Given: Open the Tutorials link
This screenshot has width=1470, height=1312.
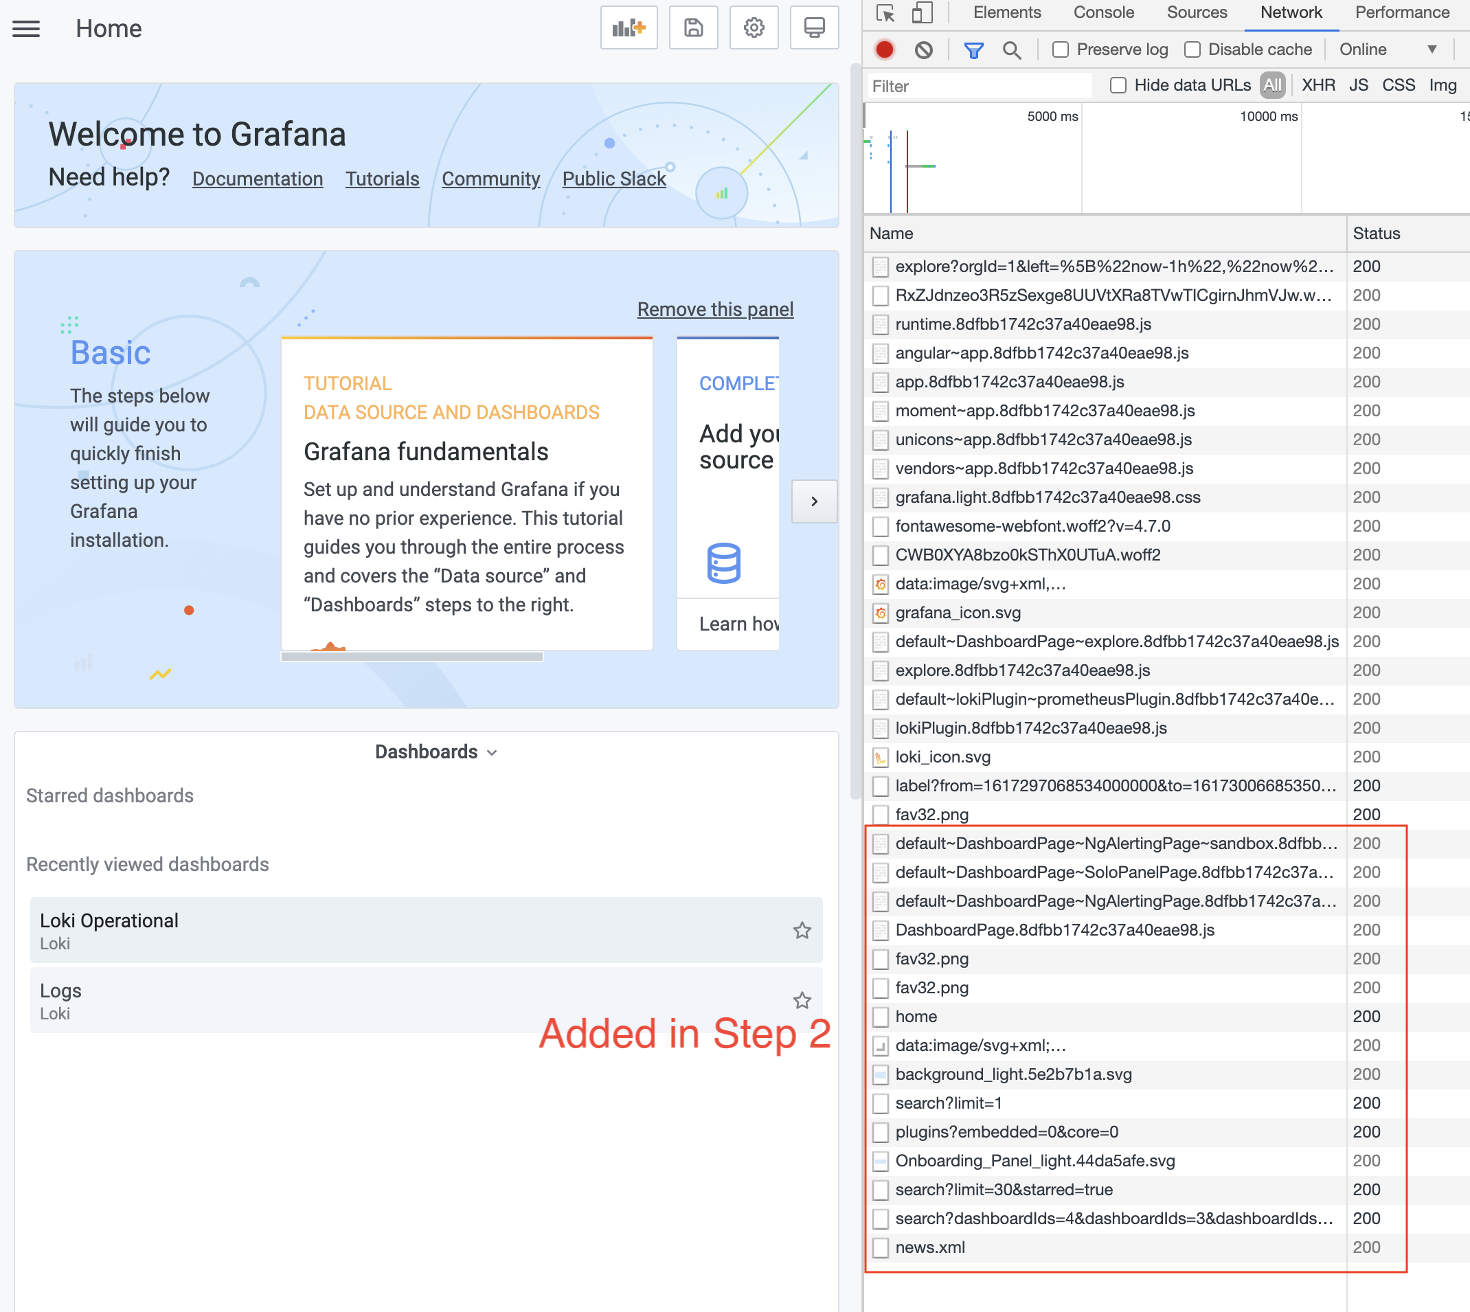Looking at the screenshot, I should (382, 179).
